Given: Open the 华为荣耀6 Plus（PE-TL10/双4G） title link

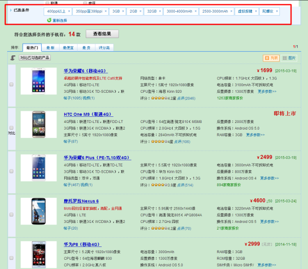Looking at the screenshot, I should pos(98,158).
